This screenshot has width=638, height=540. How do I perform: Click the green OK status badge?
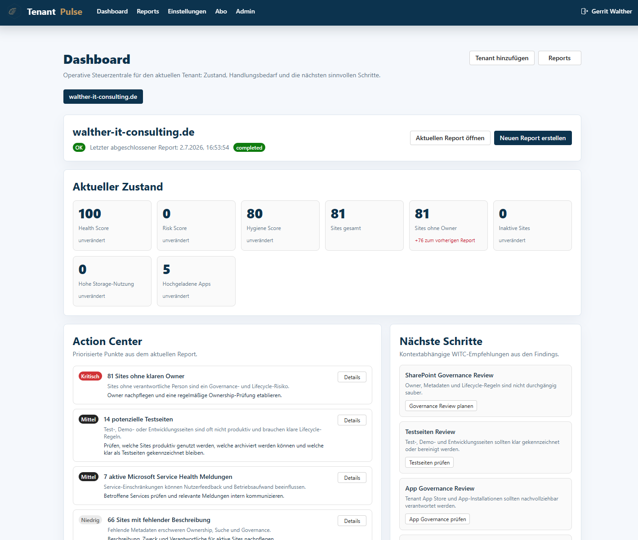pos(79,147)
